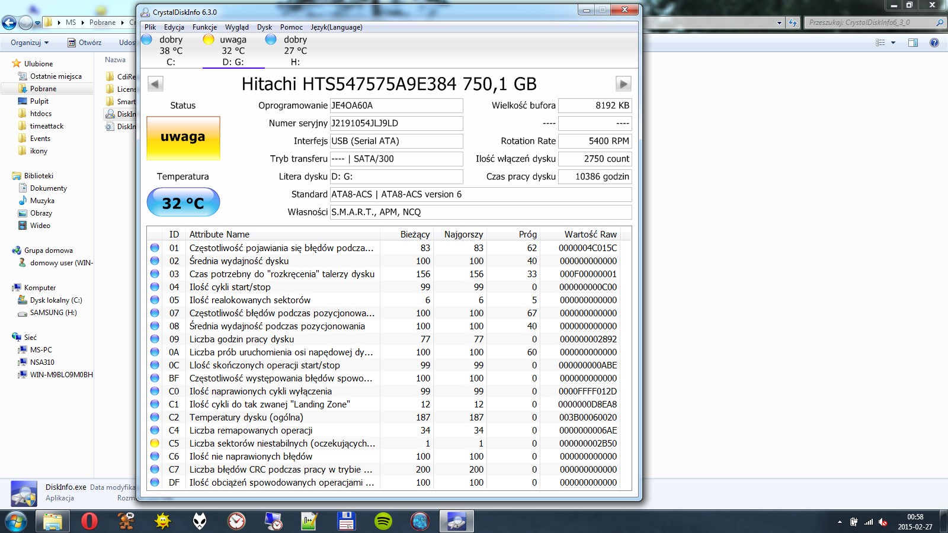
Task: Open the Windows Start menu
Action: [x=15, y=521]
